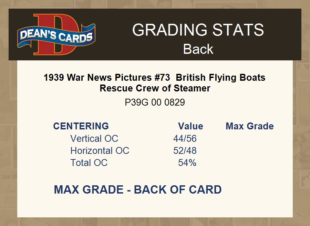
Task: Click the 44/56 vertical centering value
Action: coord(185,138)
